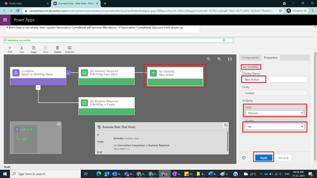Viewport: 317px width, 178px height.
Task: Open the Visible dropdown showing Yes
Action: click(x=274, y=127)
